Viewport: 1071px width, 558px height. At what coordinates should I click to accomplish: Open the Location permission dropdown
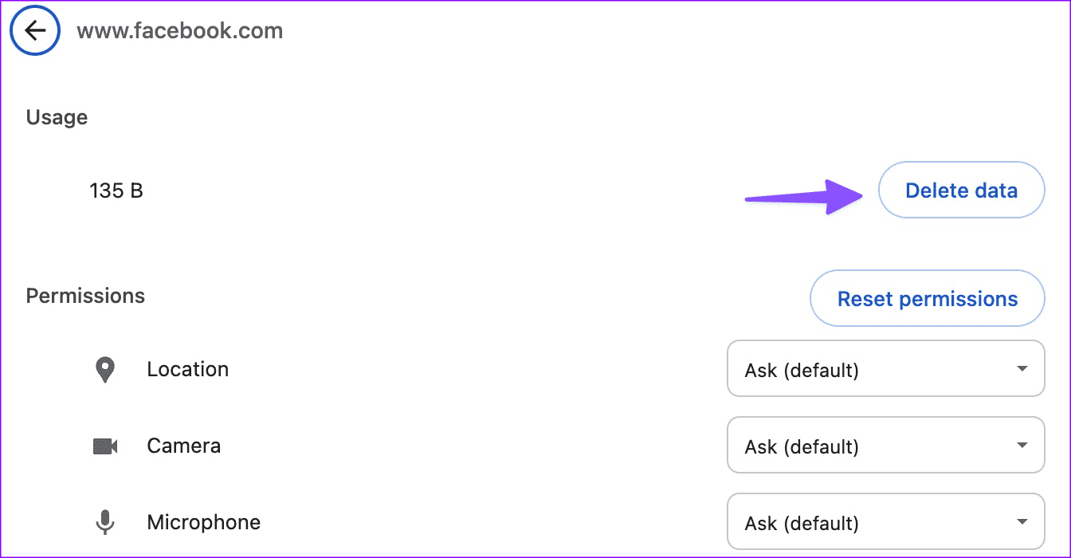885,369
